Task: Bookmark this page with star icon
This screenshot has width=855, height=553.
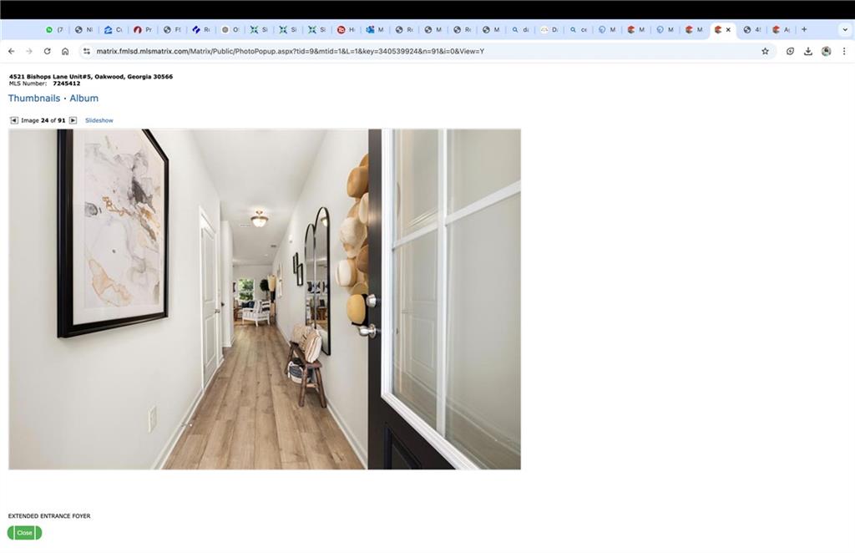Action: click(x=765, y=51)
